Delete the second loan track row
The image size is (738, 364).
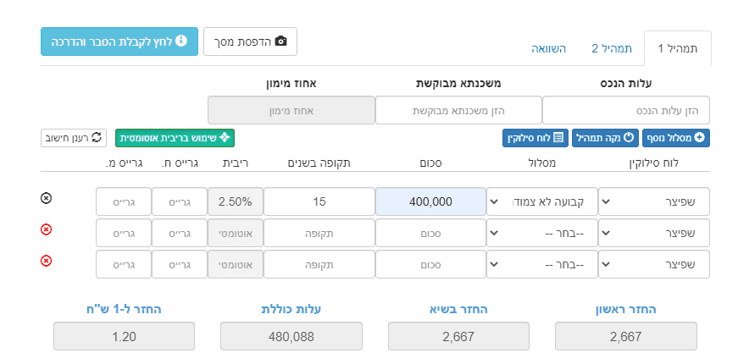(x=46, y=229)
